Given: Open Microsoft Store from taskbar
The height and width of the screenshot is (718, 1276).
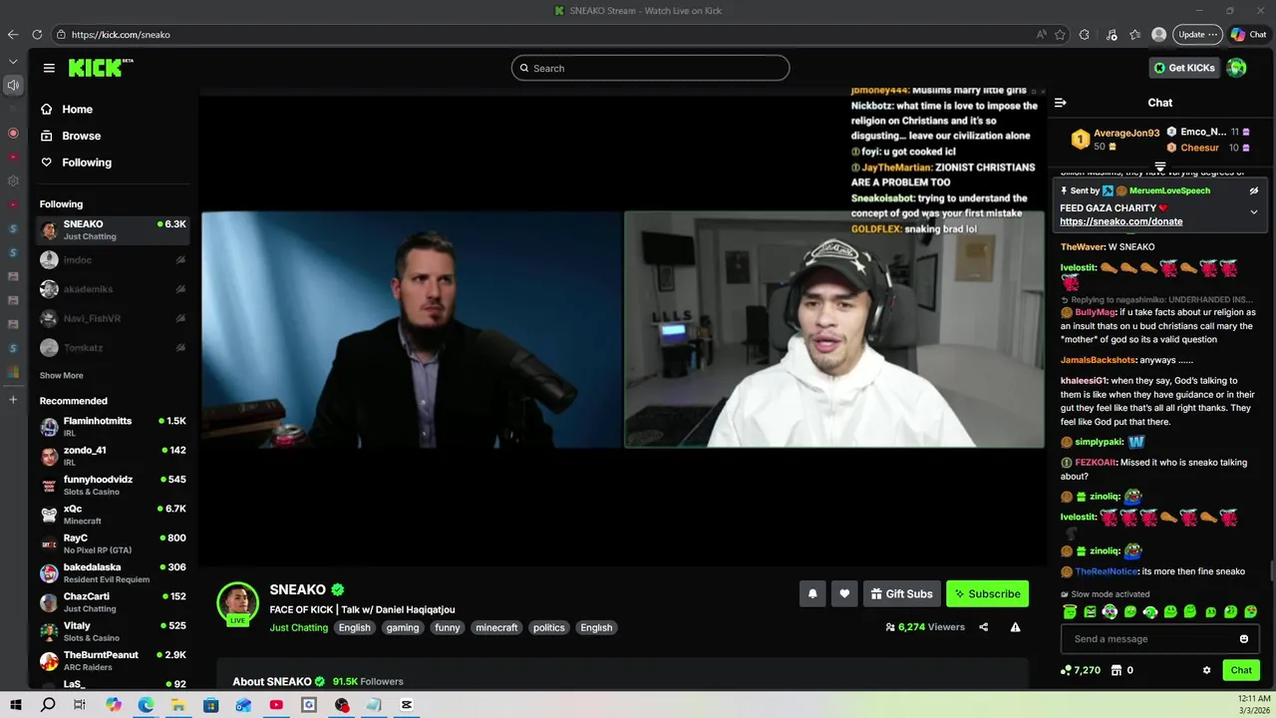Looking at the screenshot, I should 211,705.
